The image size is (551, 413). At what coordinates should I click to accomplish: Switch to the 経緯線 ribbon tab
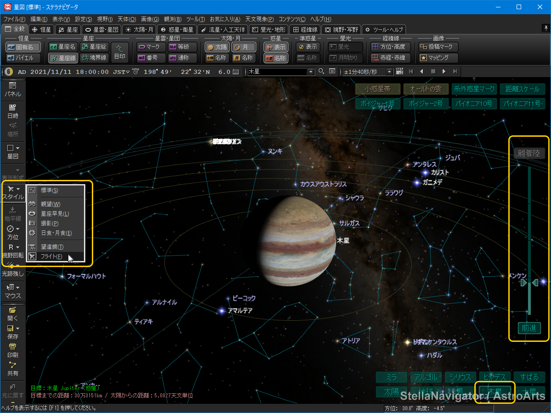[x=305, y=29]
